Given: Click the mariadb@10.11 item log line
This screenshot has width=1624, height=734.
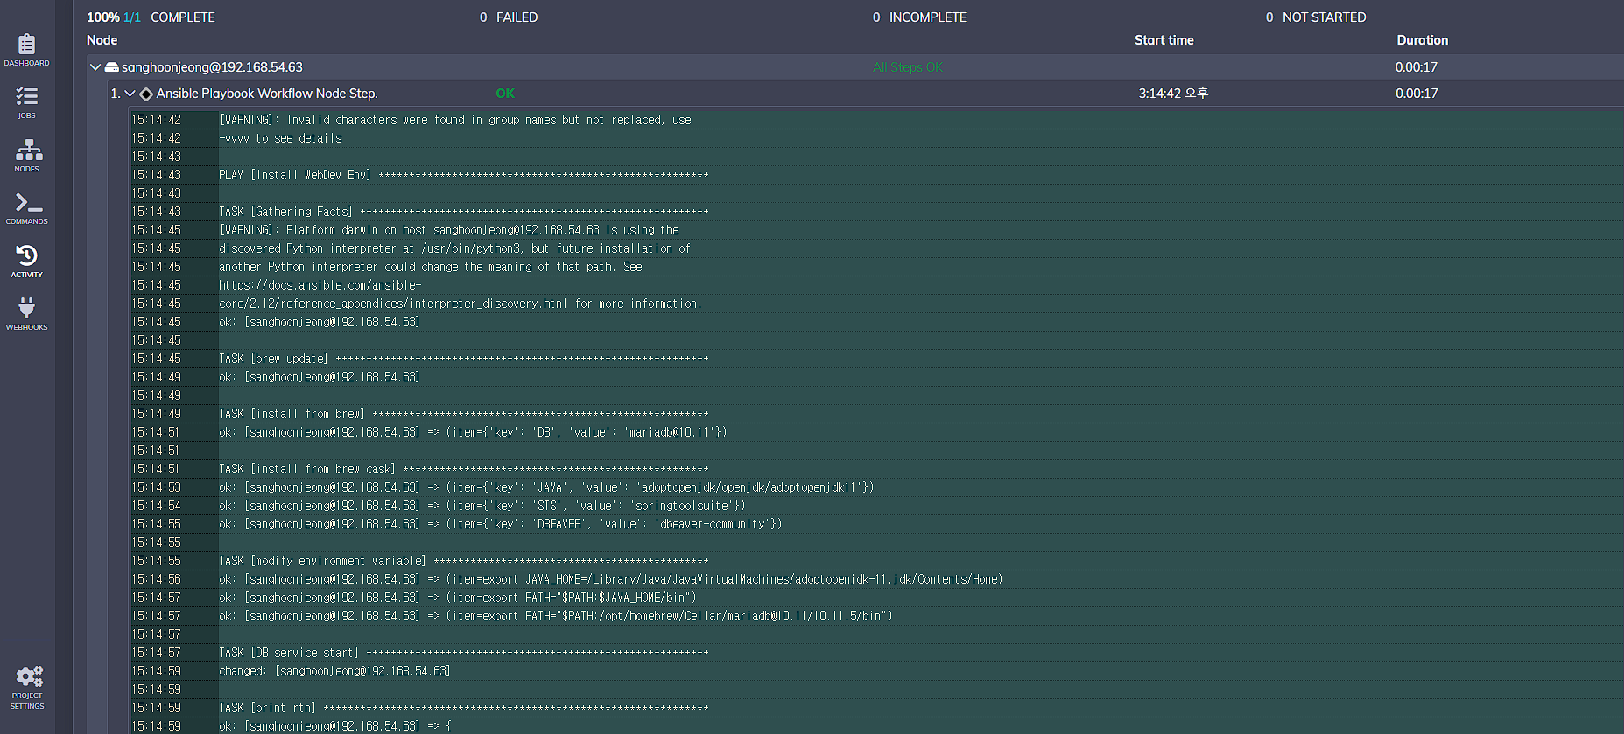Looking at the screenshot, I should pyautogui.click(x=473, y=432).
